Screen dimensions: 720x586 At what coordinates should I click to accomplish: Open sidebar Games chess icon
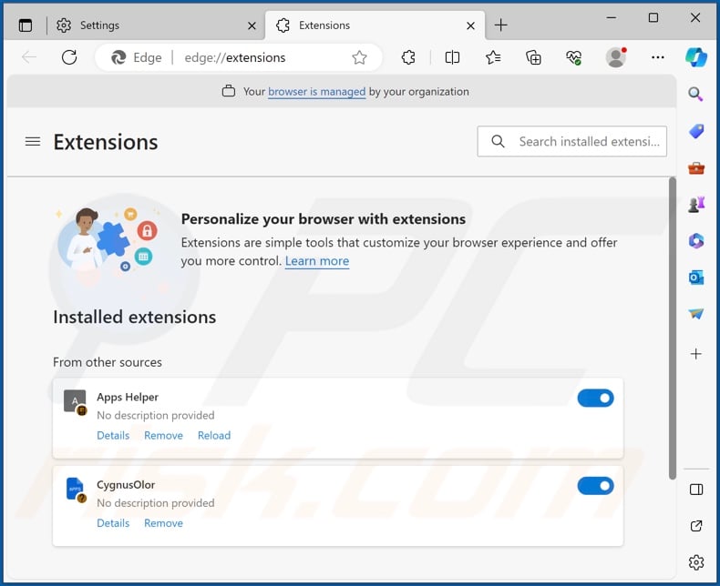click(x=696, y=205)
